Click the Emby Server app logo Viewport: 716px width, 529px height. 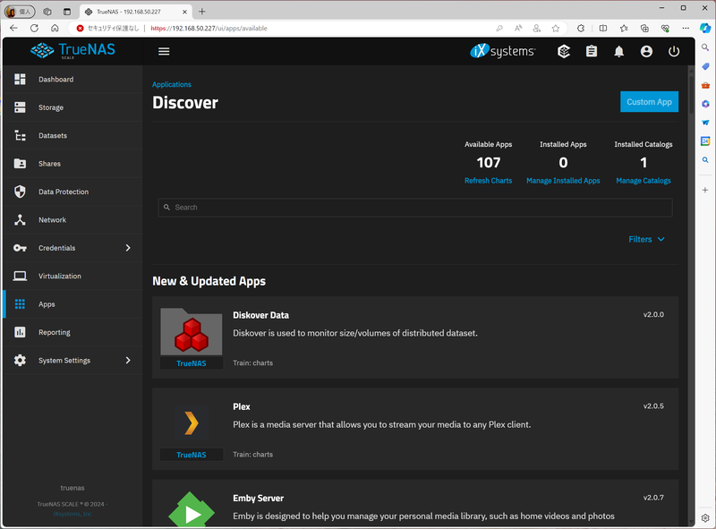(x=192, y=508)
